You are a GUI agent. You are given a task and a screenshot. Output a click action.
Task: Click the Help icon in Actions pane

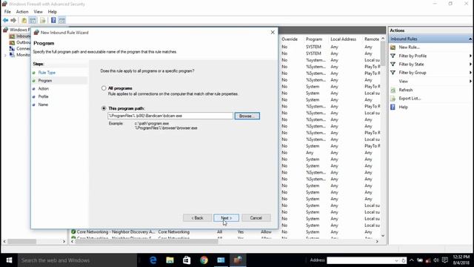[393, 107]
